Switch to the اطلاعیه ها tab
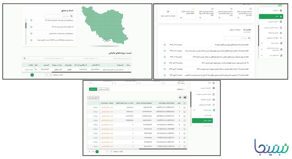Screen dimensions: 292x159 pyautogui.click(x=247, y=30)
